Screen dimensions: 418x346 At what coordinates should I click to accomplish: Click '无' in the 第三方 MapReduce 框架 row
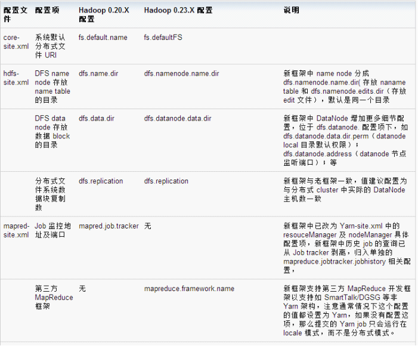tap(82, 289)
